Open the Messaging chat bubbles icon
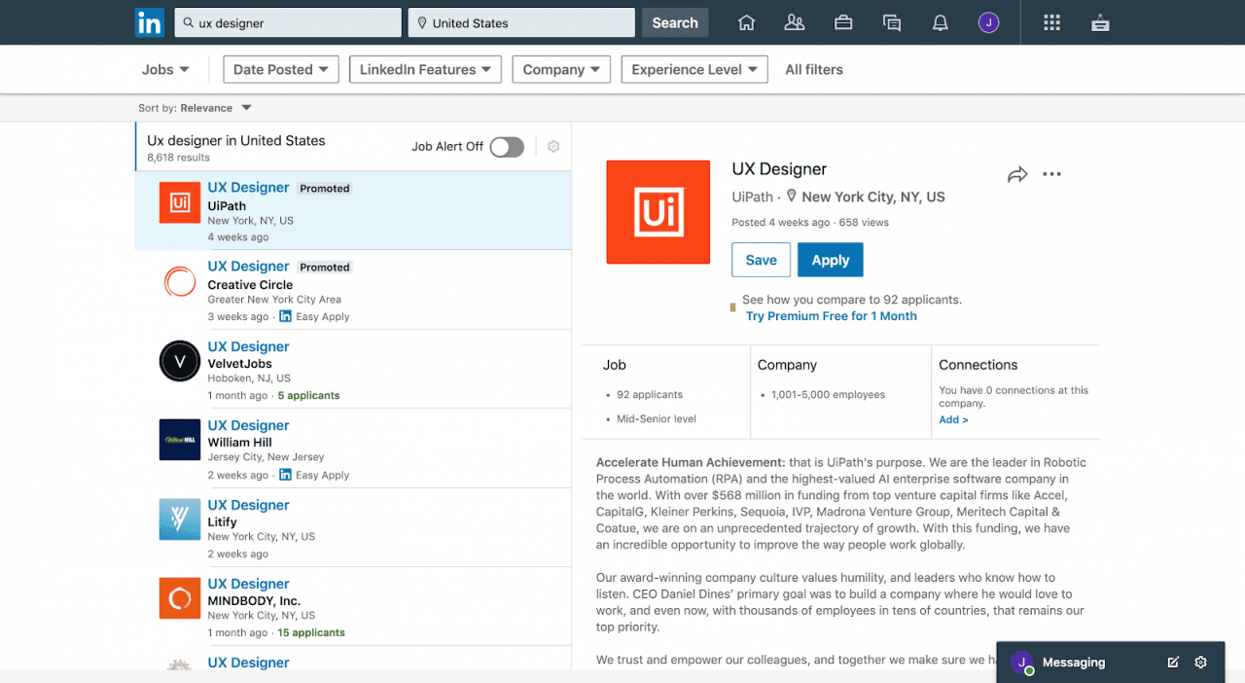This screenshot has height=683, width=1245. coord(891,22)
